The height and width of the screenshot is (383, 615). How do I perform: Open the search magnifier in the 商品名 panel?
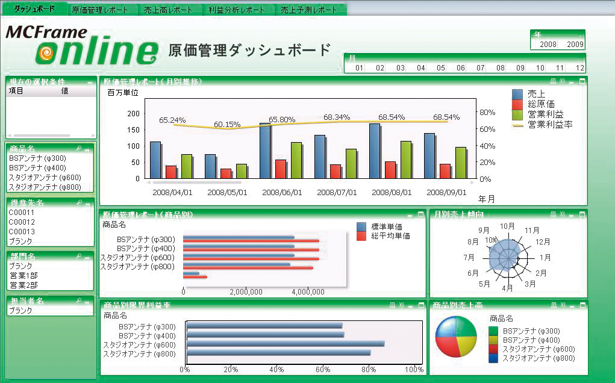click(80, 147)
